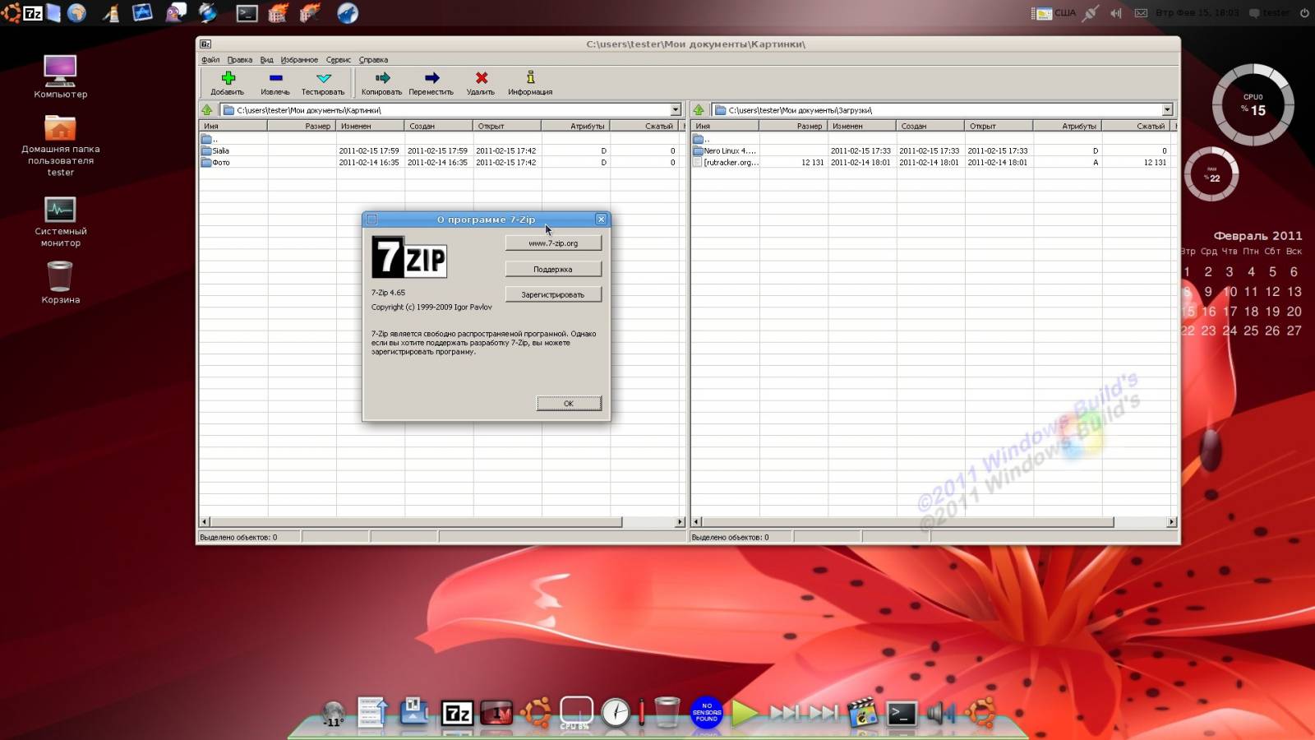Click the 7z icon in the bottom dock
The height and width of the screenshot is (740, 1315).
pos(457,713)
